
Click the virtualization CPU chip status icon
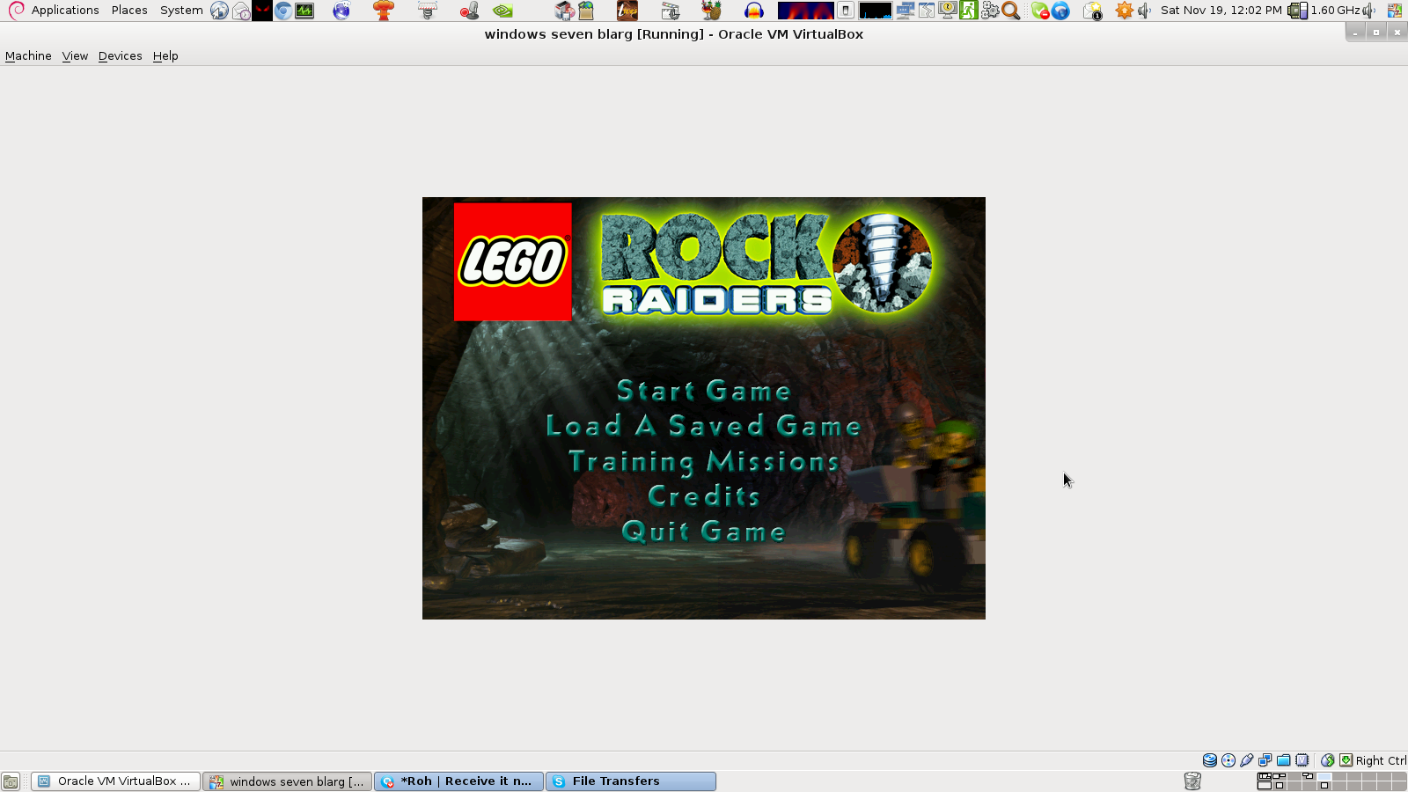click(1302, 760)
